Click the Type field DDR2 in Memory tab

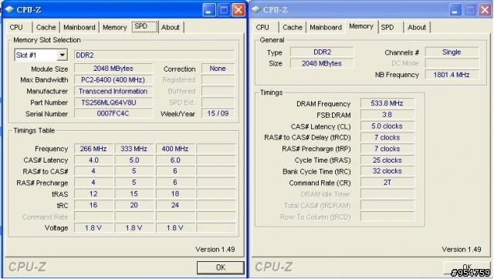(322, 52)
